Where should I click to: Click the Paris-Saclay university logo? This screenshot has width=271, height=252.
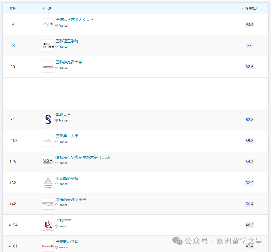48,67
